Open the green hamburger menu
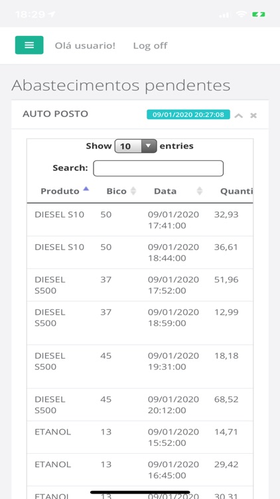The height and width of the screenshot is (499, 280). tap(29, 45)
